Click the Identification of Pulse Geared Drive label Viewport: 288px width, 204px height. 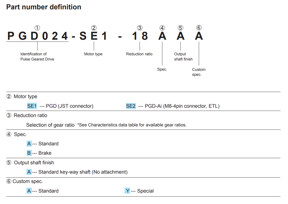pyautogui.click(x=37, y=57)
